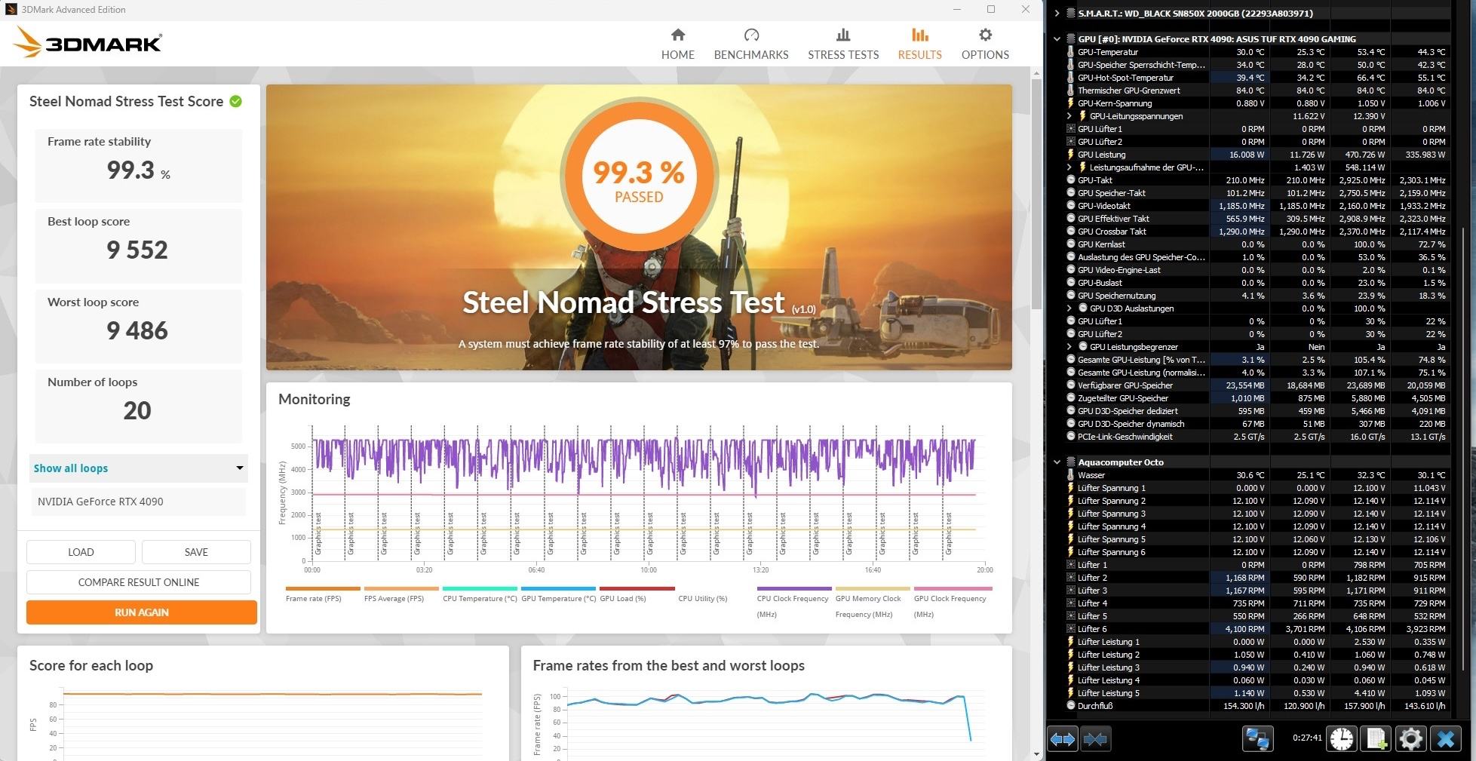This screenshot has height=761, width=1476.
Task: Click the Gesamte GPU-Leistung [% von T... row
Action: pyautogui.click(x=1257, y=360)
